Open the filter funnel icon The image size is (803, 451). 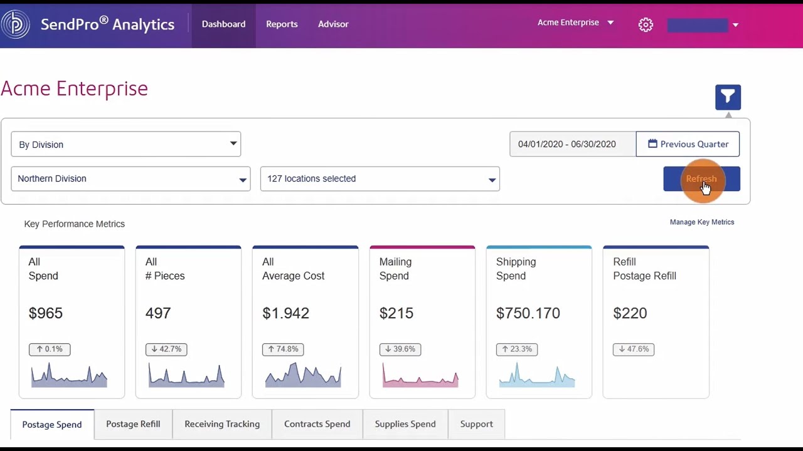(728, 97)
